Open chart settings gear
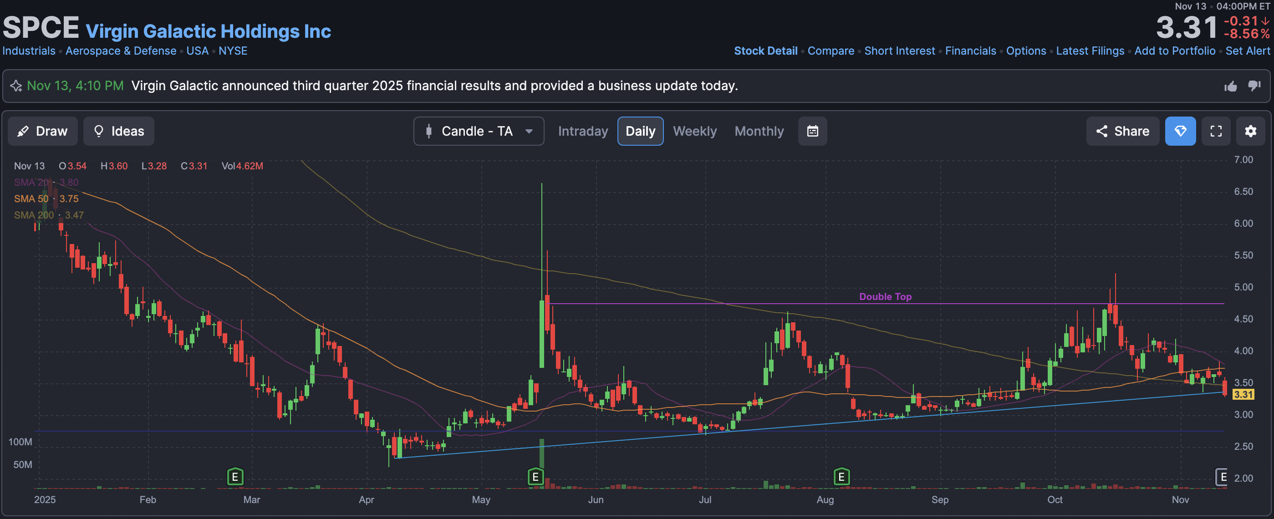Viewport: 1274px width, 519px height. (x=1250, y=131)
